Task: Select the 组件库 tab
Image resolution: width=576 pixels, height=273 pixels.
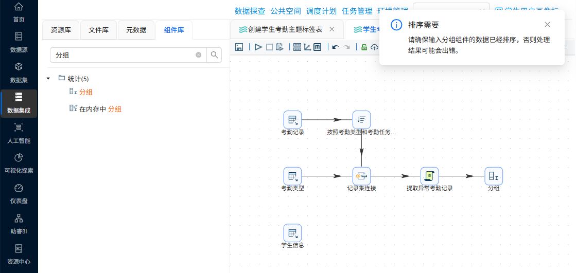Action: coord(174,30)
